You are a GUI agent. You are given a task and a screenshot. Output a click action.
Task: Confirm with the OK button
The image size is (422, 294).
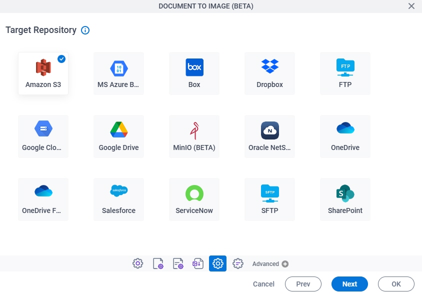[396, 284]
